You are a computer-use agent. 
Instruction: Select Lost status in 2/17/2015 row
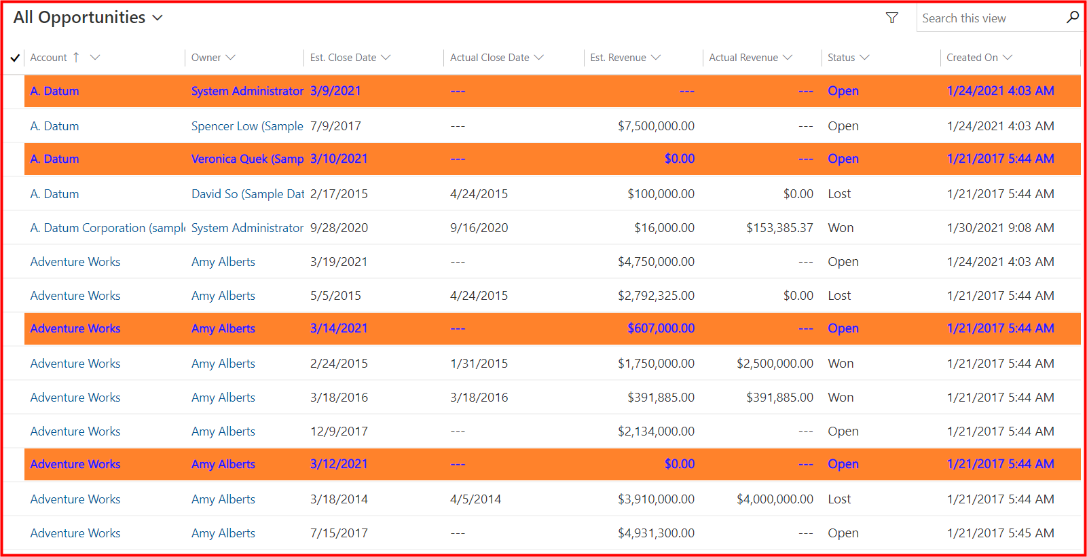click(x=839, y=194)
